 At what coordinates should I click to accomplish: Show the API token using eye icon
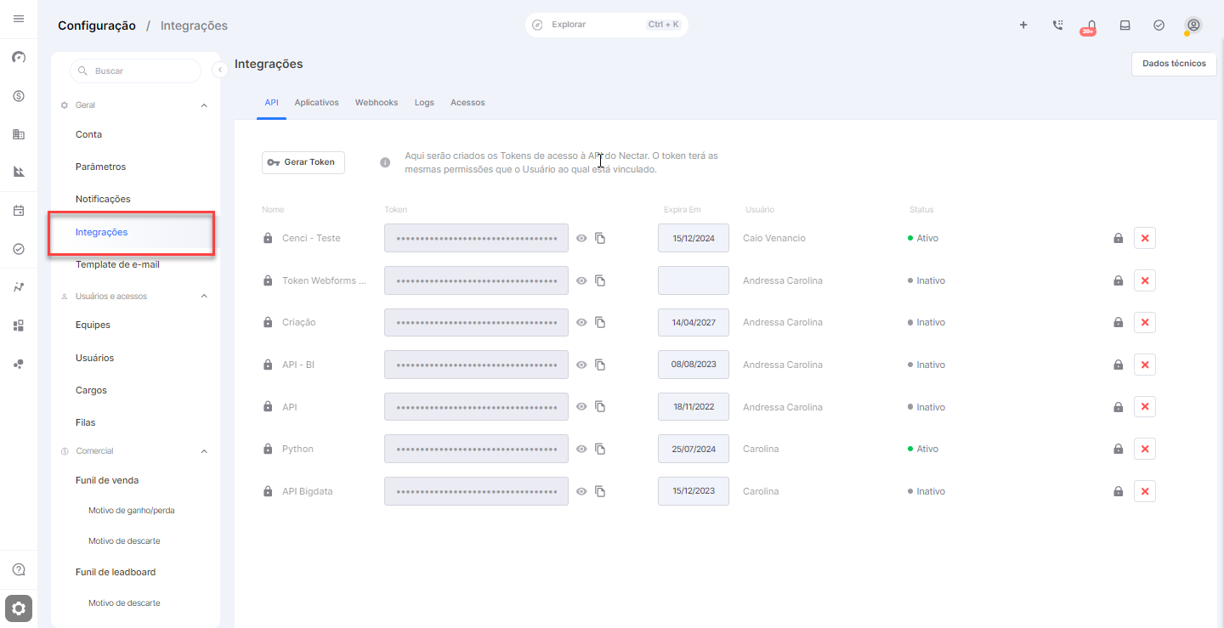pyautogui.click(x=581, y=407)
